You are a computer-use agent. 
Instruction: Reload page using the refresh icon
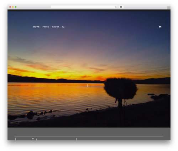tap(116, 7)
